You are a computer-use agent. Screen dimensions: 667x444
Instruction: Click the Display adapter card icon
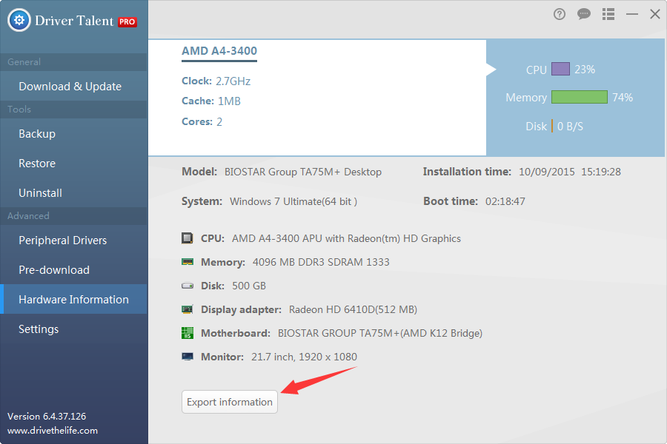pyautogui.click(x=188, y=309)
